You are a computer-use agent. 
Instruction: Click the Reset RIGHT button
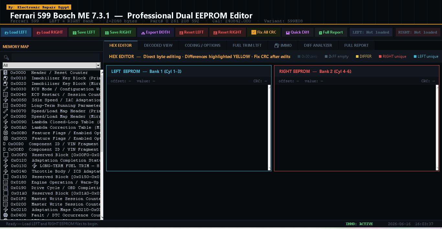pos(227,32)
